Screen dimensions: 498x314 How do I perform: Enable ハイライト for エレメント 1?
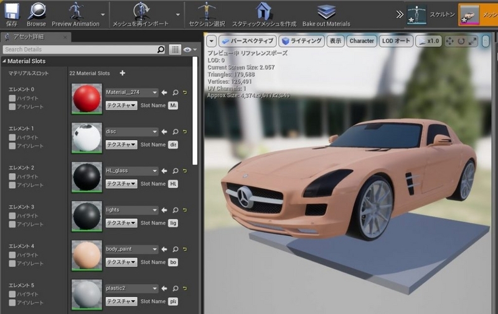coord(12,137)
